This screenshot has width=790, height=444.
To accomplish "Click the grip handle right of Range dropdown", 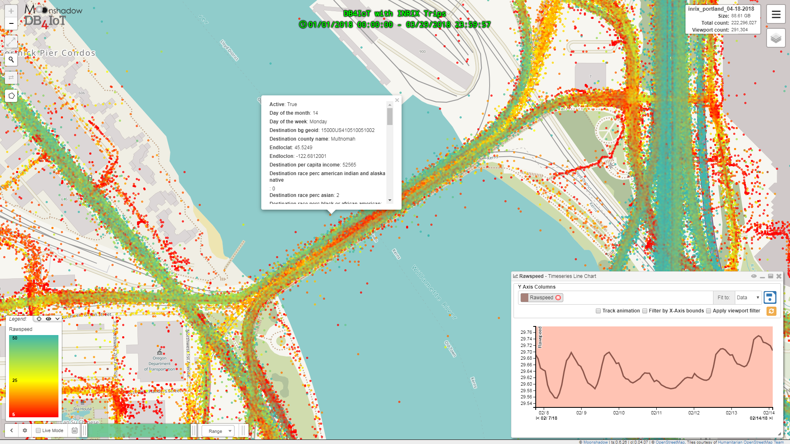I will (x=243, y=430).
